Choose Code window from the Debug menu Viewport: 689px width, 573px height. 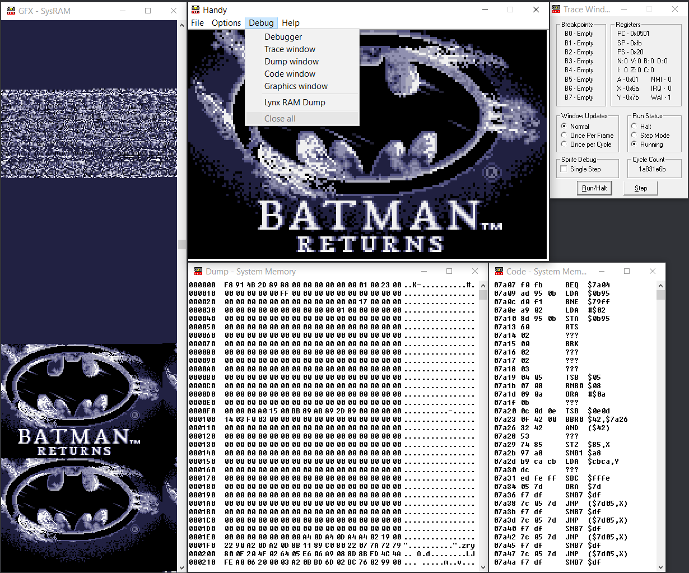tap(302, 74)
